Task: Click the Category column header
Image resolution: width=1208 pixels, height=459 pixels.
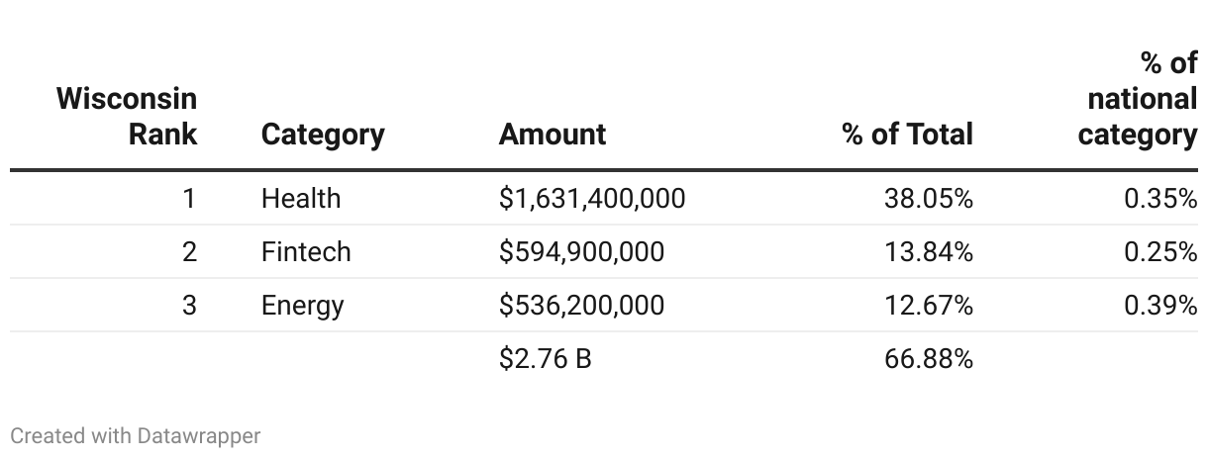Action: [323, 135]
